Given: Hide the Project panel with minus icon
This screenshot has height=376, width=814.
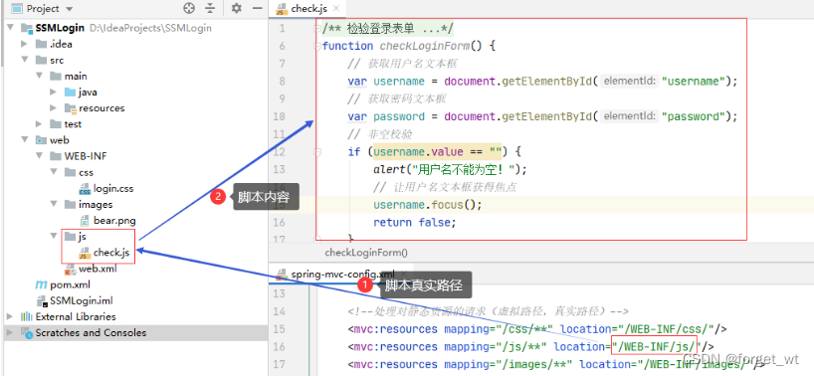Looking at the screenshot, I should [257, 8].
